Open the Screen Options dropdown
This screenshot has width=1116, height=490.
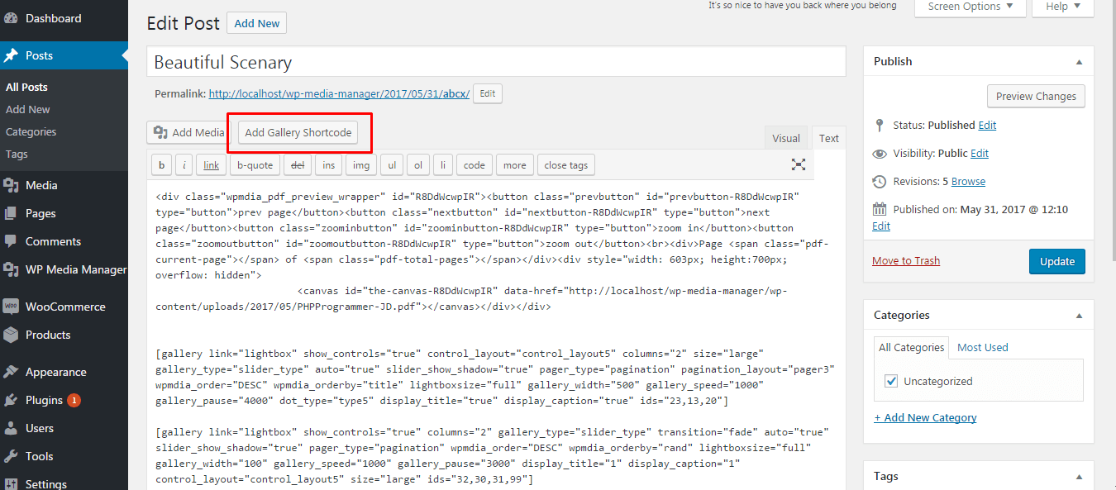click(x=969, y=7)
